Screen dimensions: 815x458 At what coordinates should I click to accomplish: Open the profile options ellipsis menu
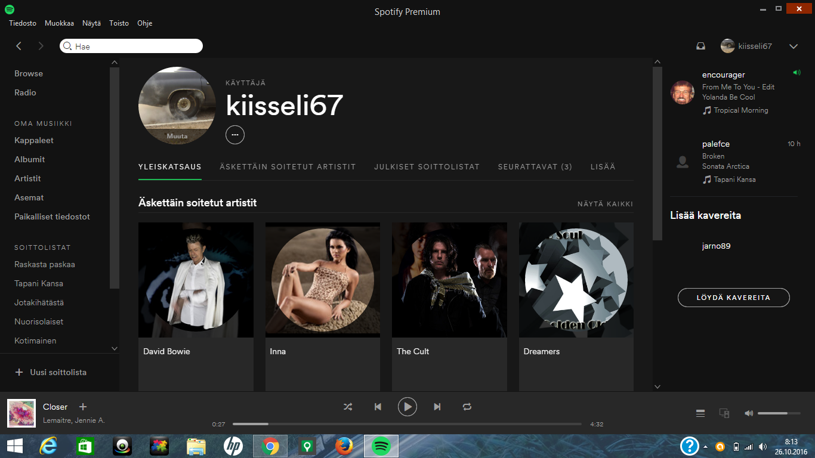click(235, 135)
